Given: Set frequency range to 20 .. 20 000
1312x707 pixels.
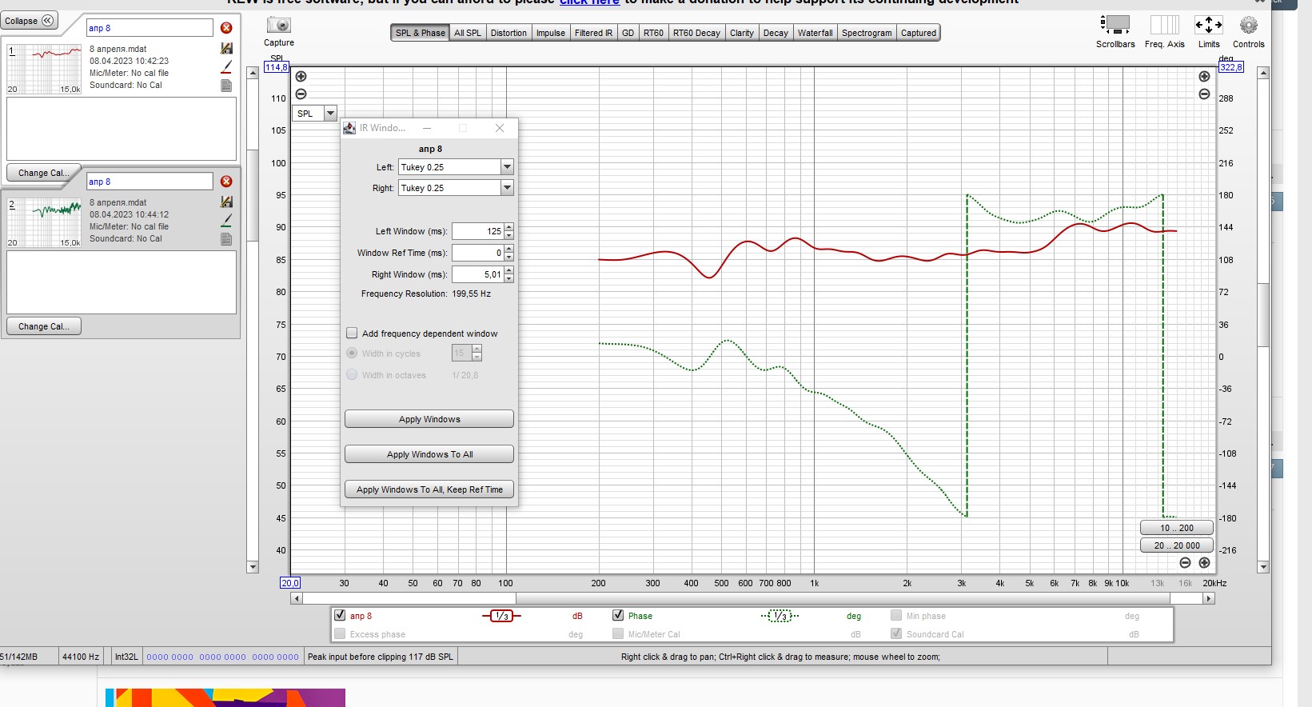Looking at the screenshot, I should [x=1177, y=545].
